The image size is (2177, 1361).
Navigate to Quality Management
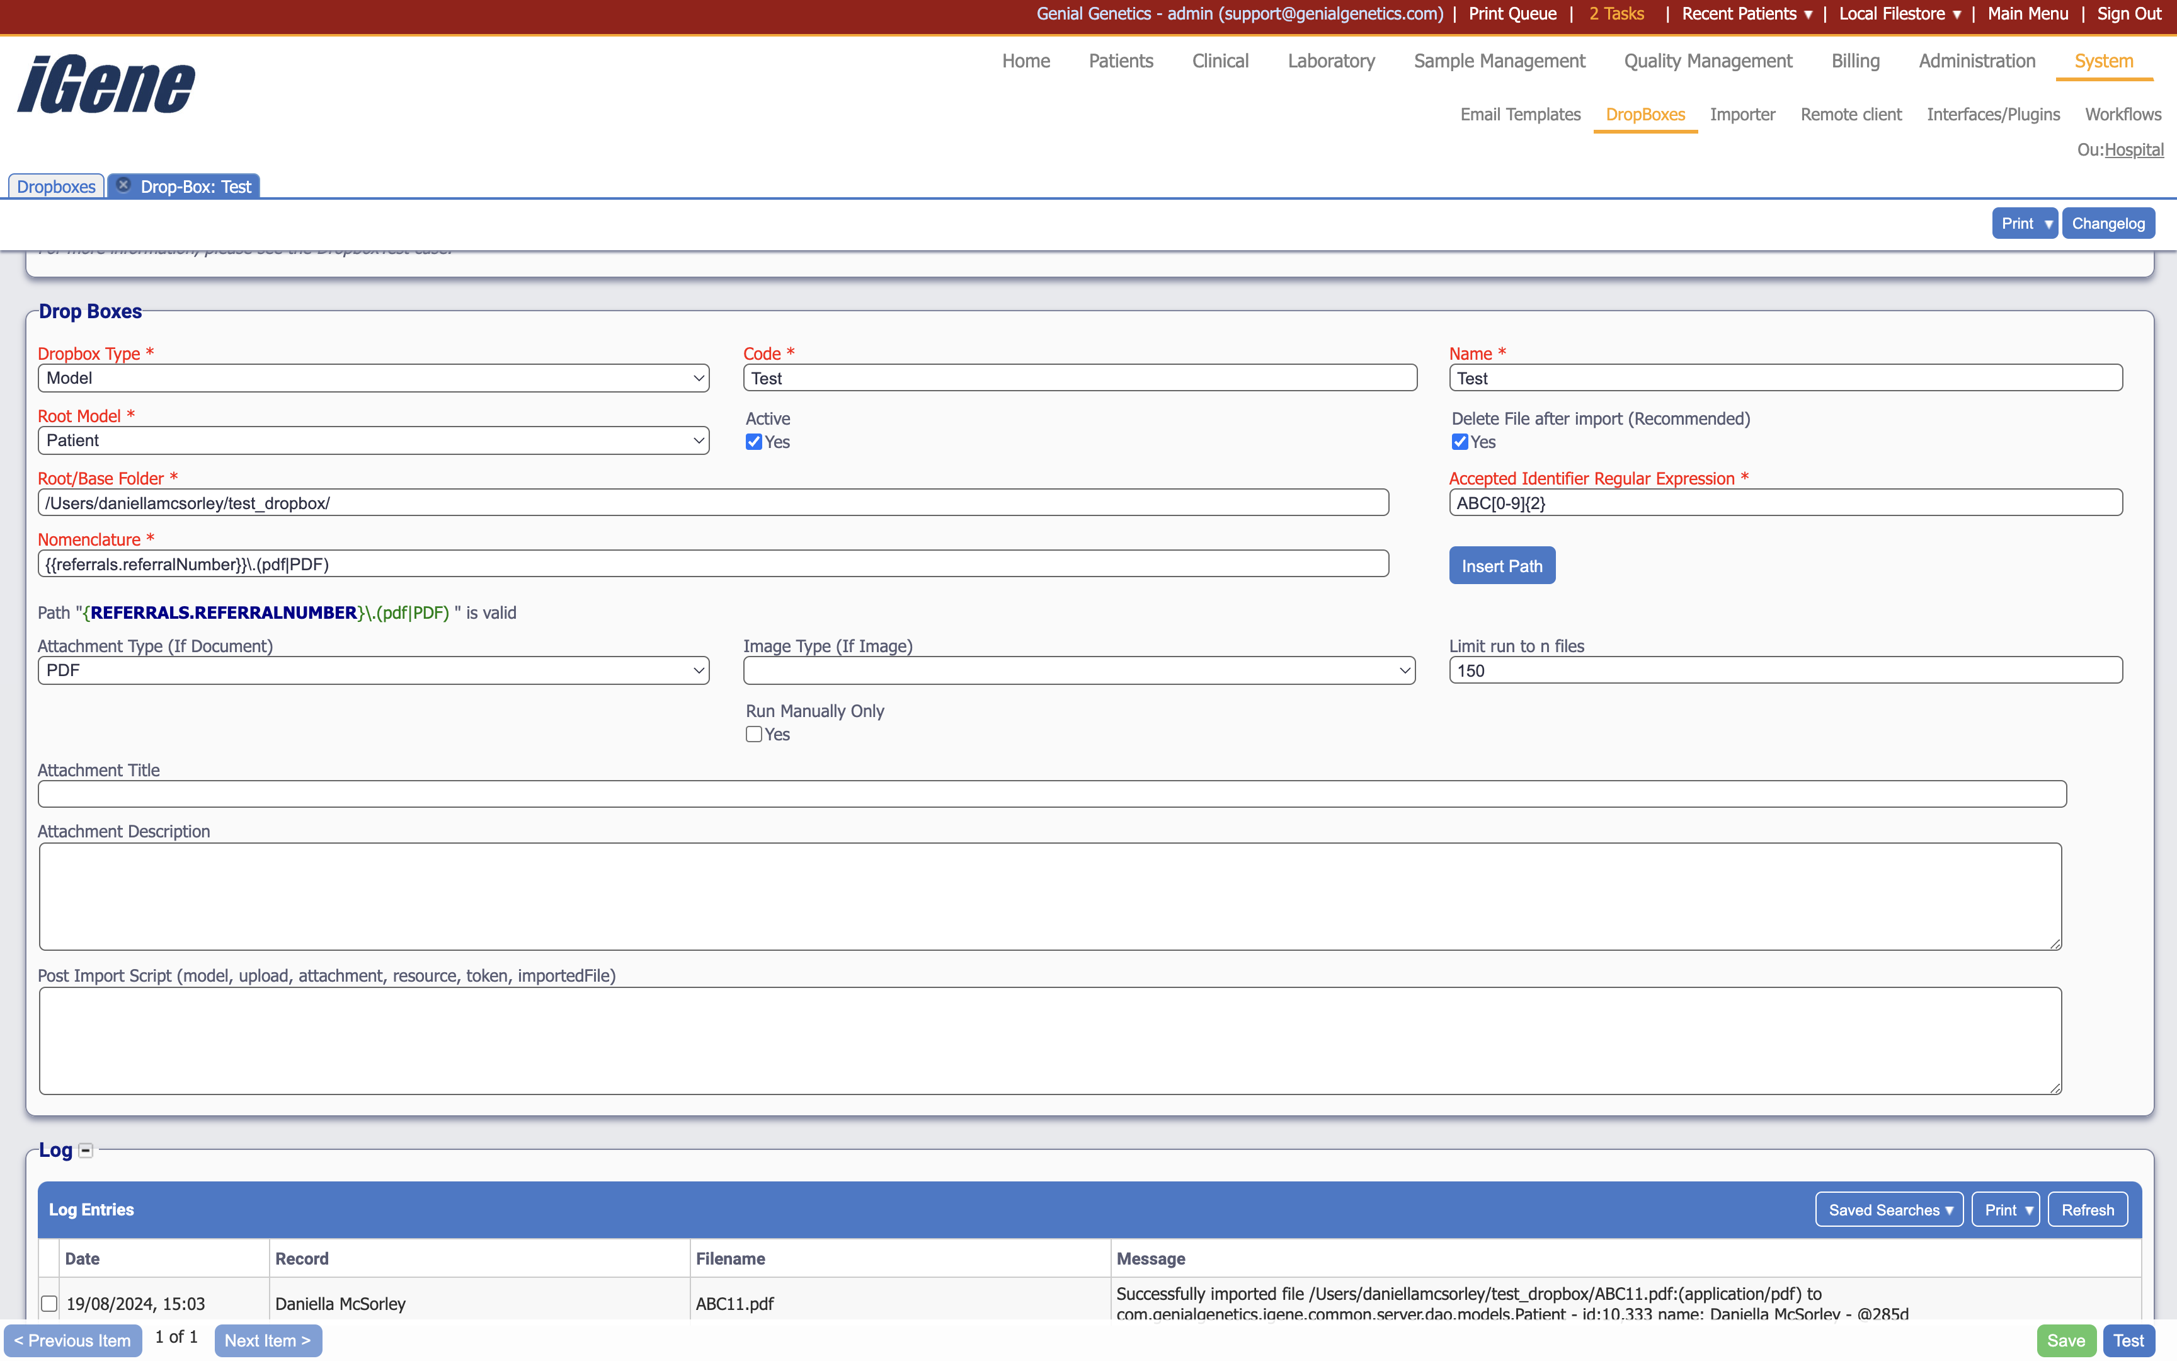pyautogui.click(x=1706, y=60)
